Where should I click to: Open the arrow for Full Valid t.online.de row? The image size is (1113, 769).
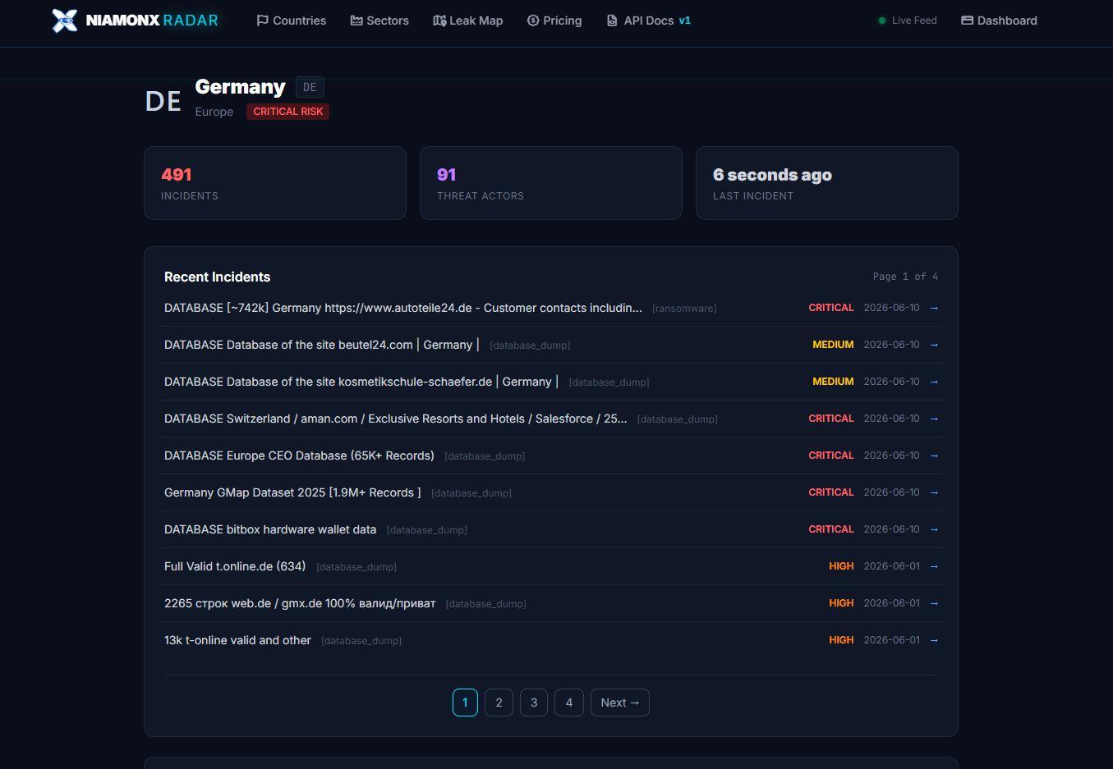point(934,566)
